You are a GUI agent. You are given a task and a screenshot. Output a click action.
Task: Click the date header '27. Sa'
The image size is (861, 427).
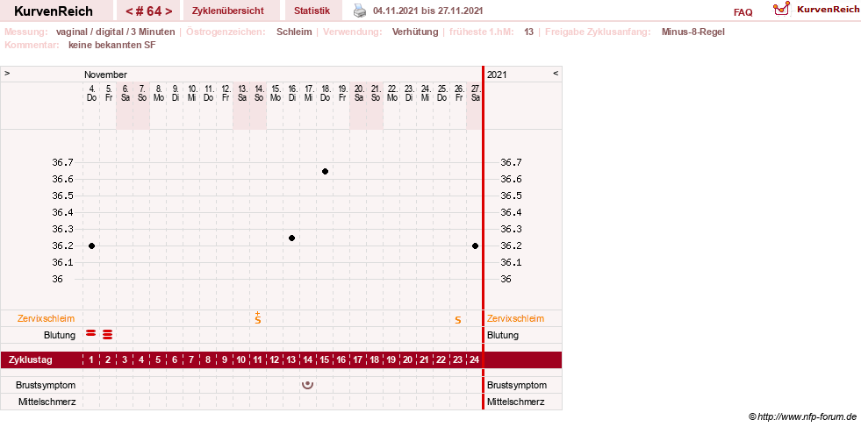[x=475, y=93]
